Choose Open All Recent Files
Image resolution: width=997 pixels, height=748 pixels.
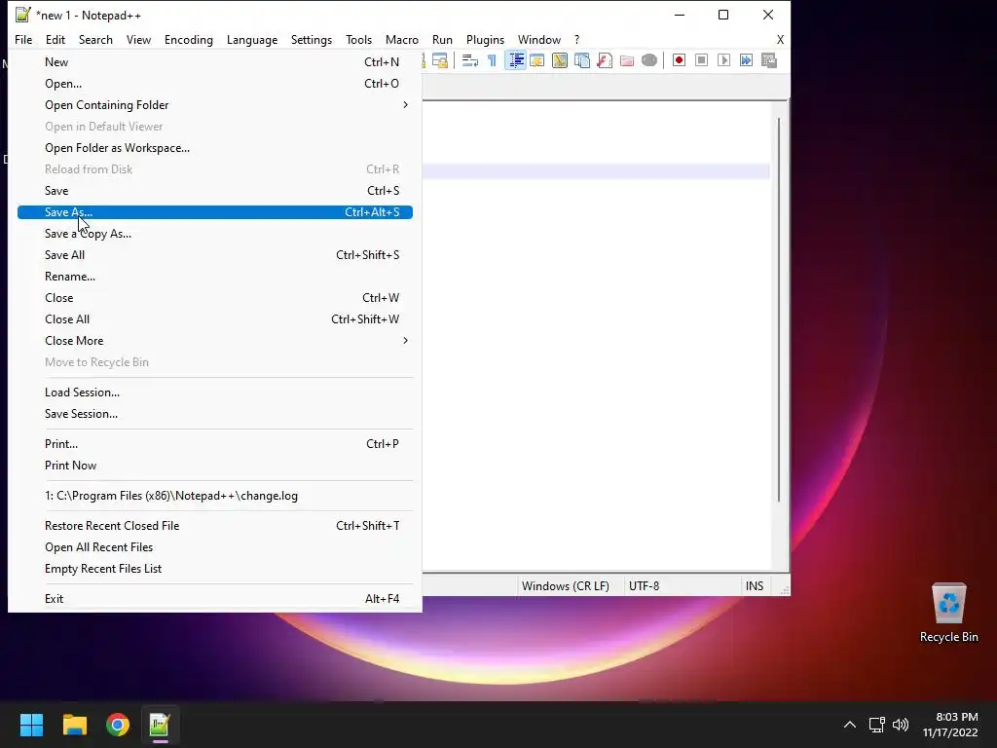tap(215, 547)
